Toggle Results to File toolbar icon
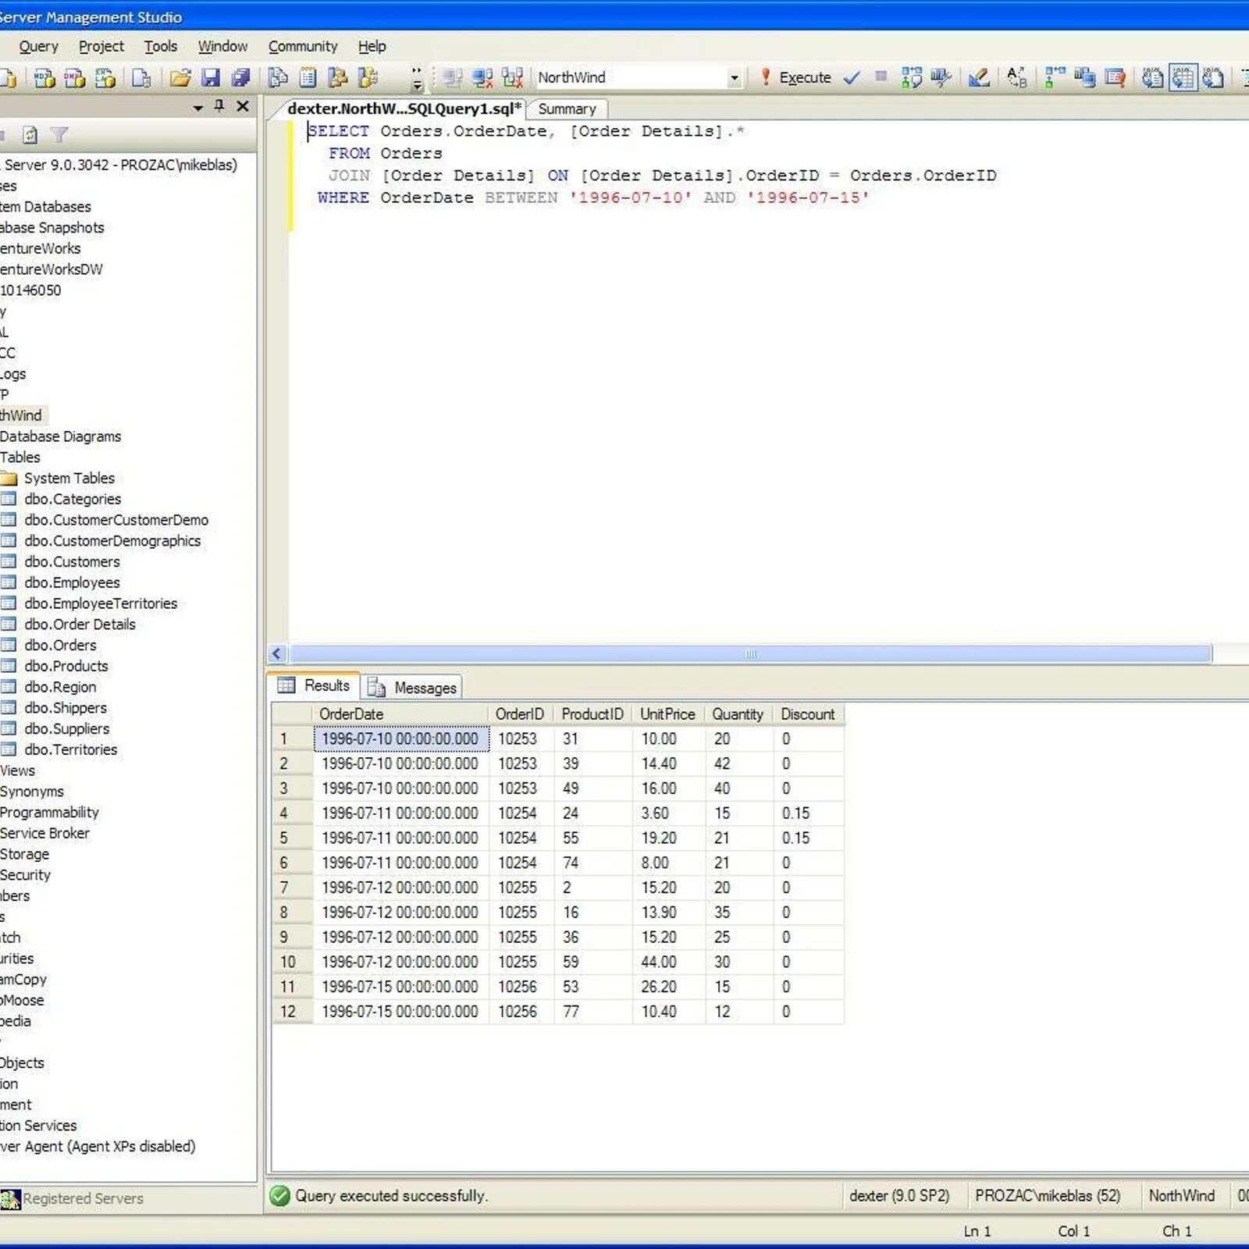 (x=1212, y=77)
